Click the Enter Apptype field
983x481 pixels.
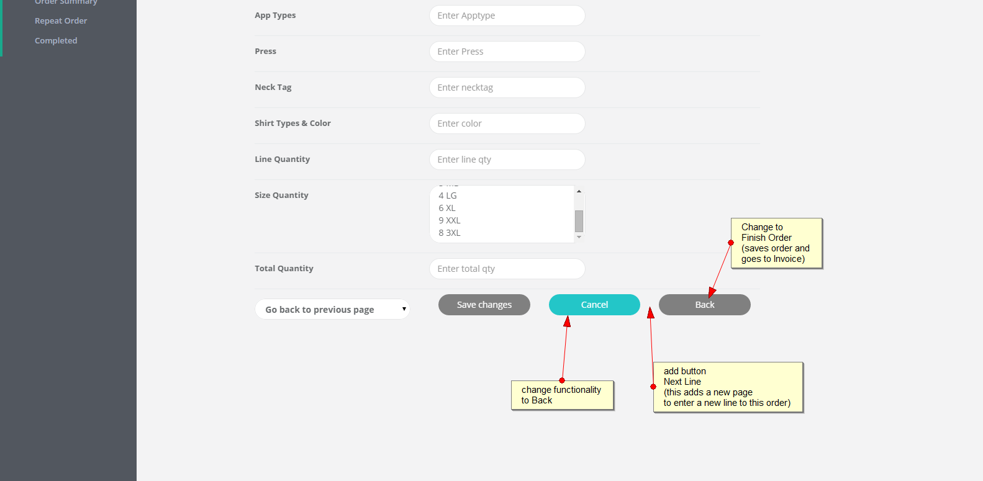507,16
